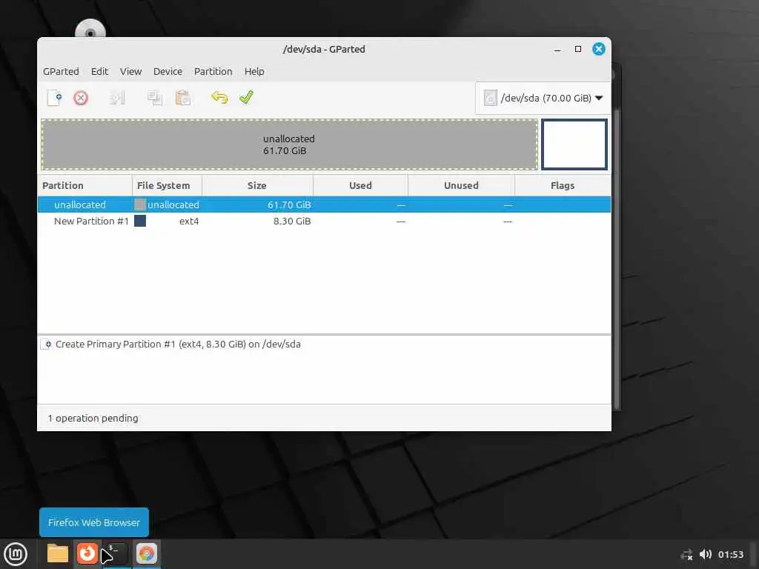Click the New partition toolbar icon

(x=55, y=98)
